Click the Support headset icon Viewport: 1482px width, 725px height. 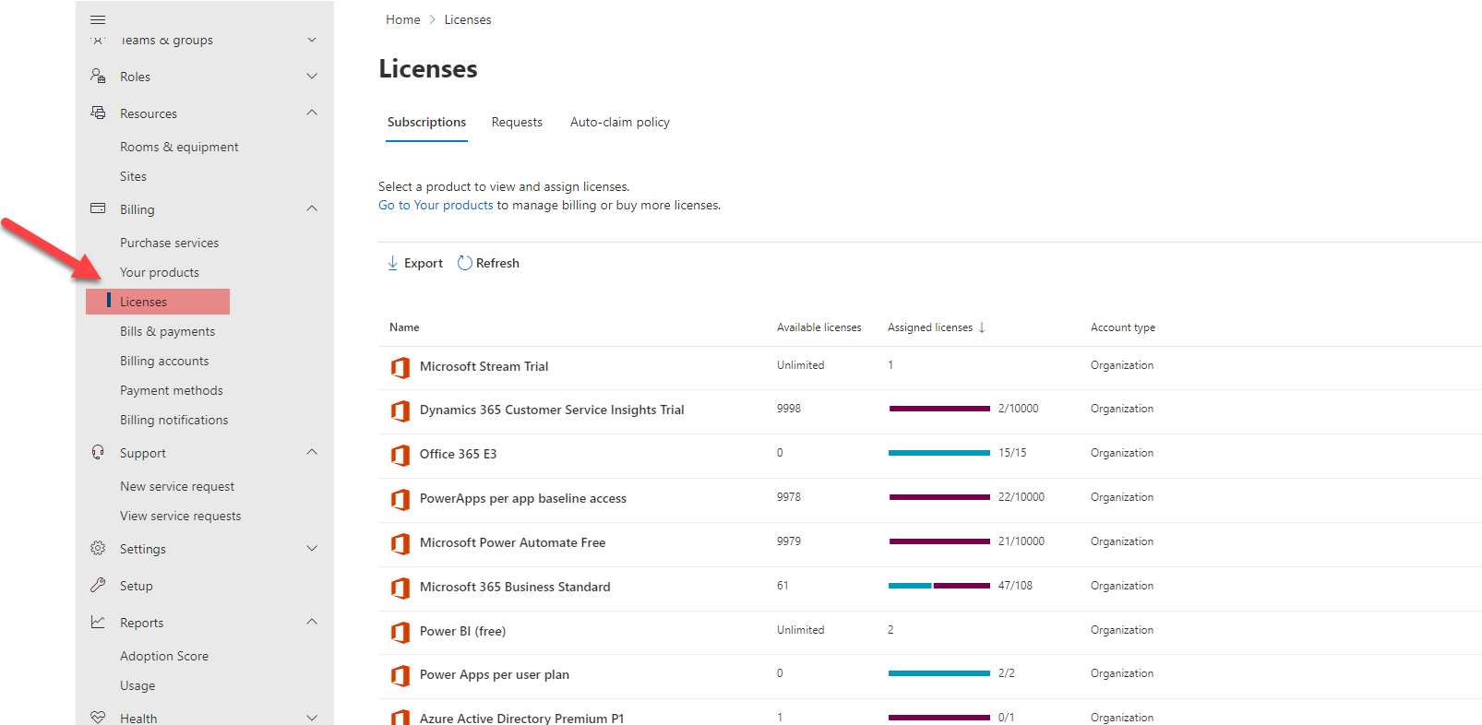point(98,452)
